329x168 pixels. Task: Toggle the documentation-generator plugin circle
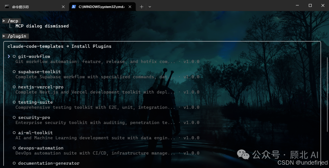tap(14, 163)
